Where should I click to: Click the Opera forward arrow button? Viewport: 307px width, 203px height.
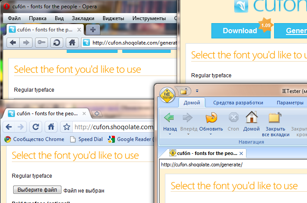(26, 42)
